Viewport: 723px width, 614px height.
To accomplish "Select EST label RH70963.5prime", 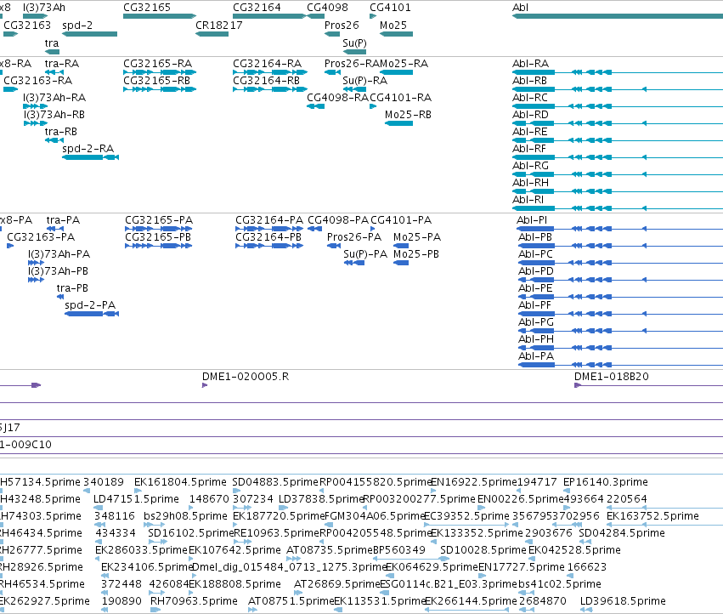I will point(194,601).
